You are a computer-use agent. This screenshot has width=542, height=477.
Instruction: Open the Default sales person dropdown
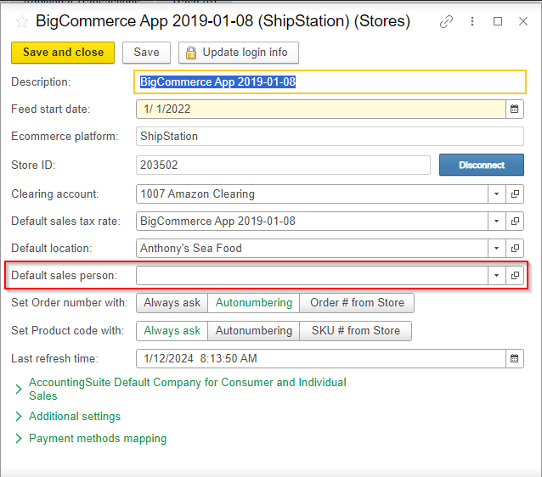click(497, 276)
